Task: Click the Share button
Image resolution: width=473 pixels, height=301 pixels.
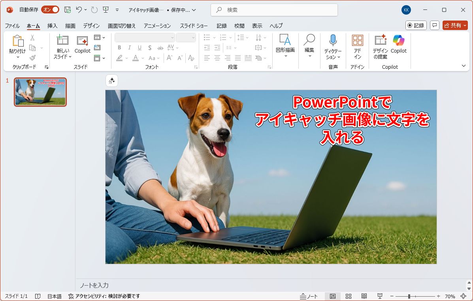Action: [x=455, y=25]
